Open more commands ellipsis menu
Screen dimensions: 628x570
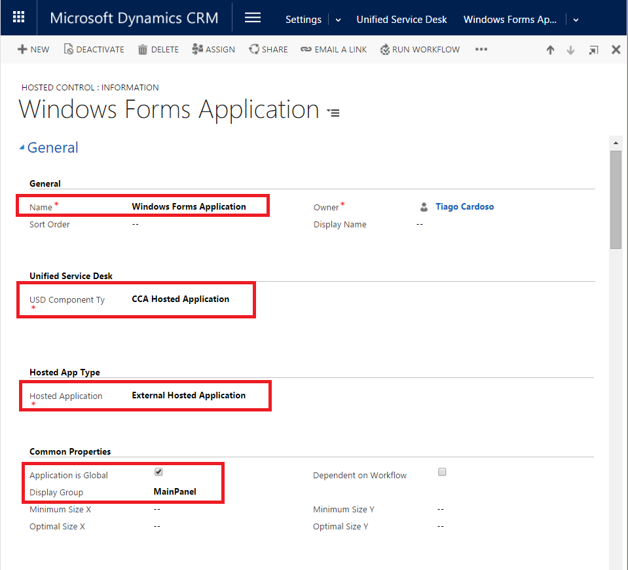coord(481,50)
